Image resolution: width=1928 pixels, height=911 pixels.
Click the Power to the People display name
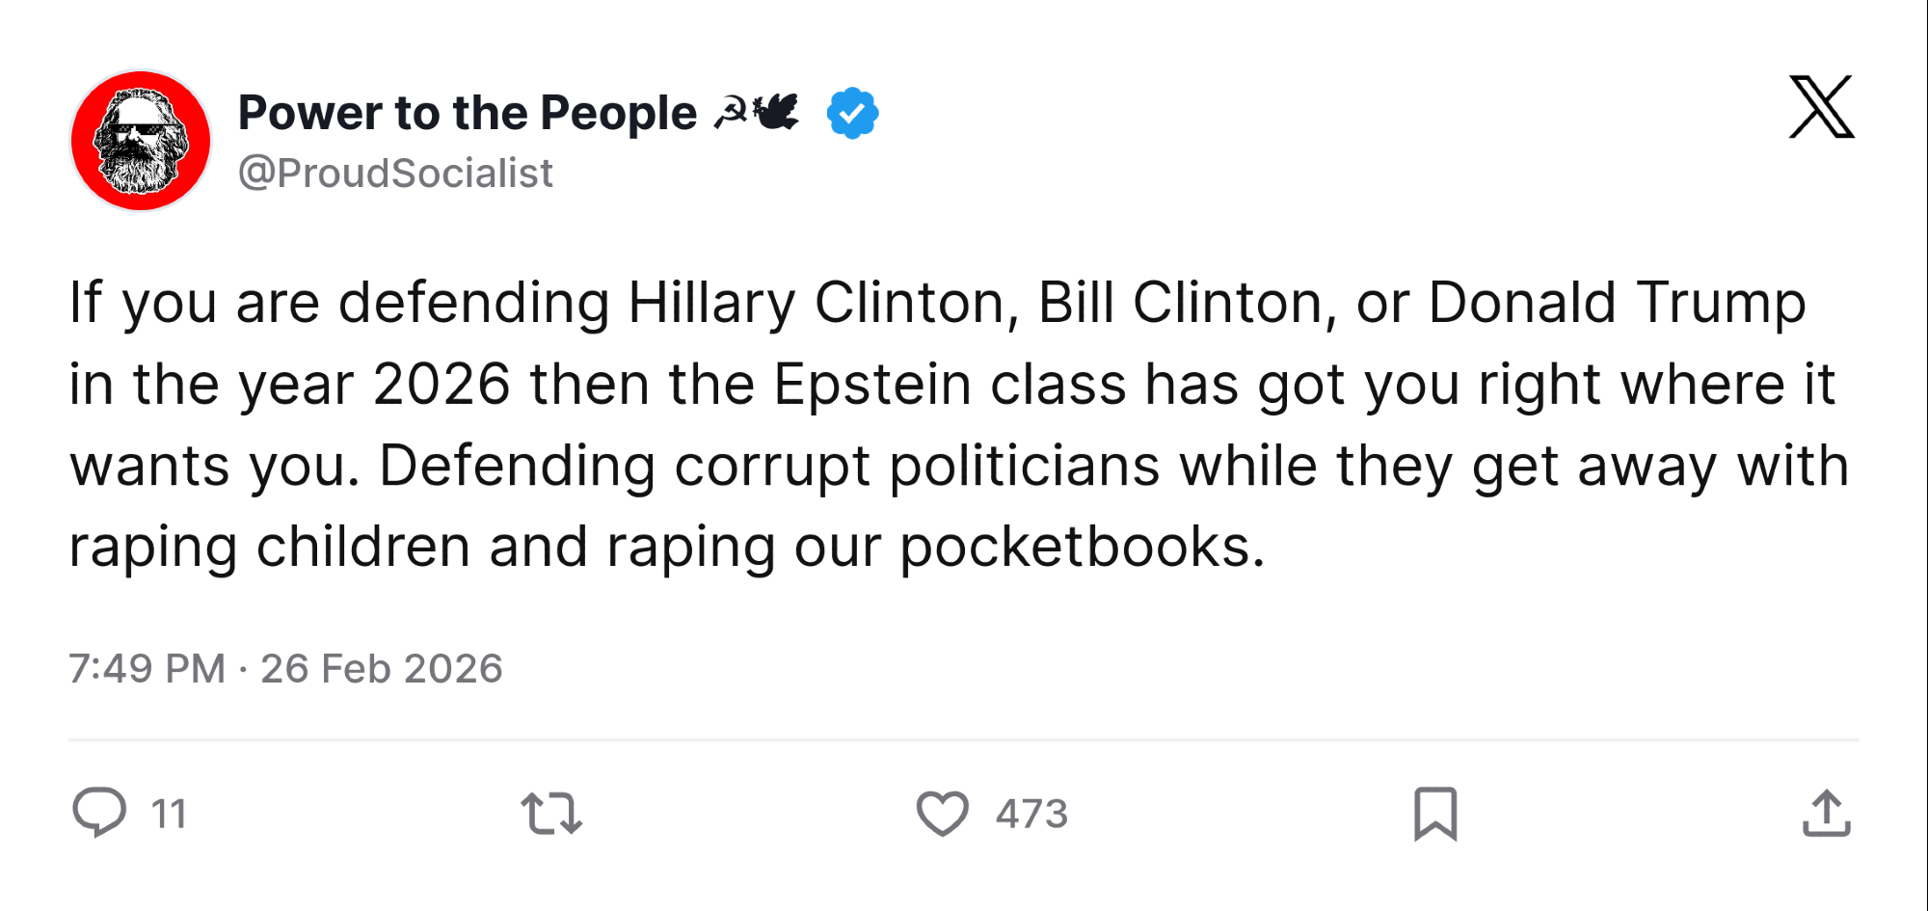467,113
